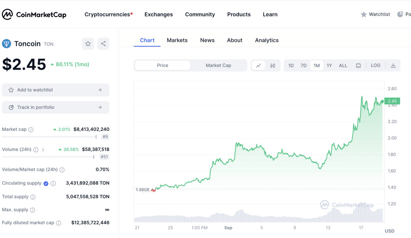411x238 pixels.
Task: Expand Volume (24h) details chevron
Action: [x=43, y=150]
